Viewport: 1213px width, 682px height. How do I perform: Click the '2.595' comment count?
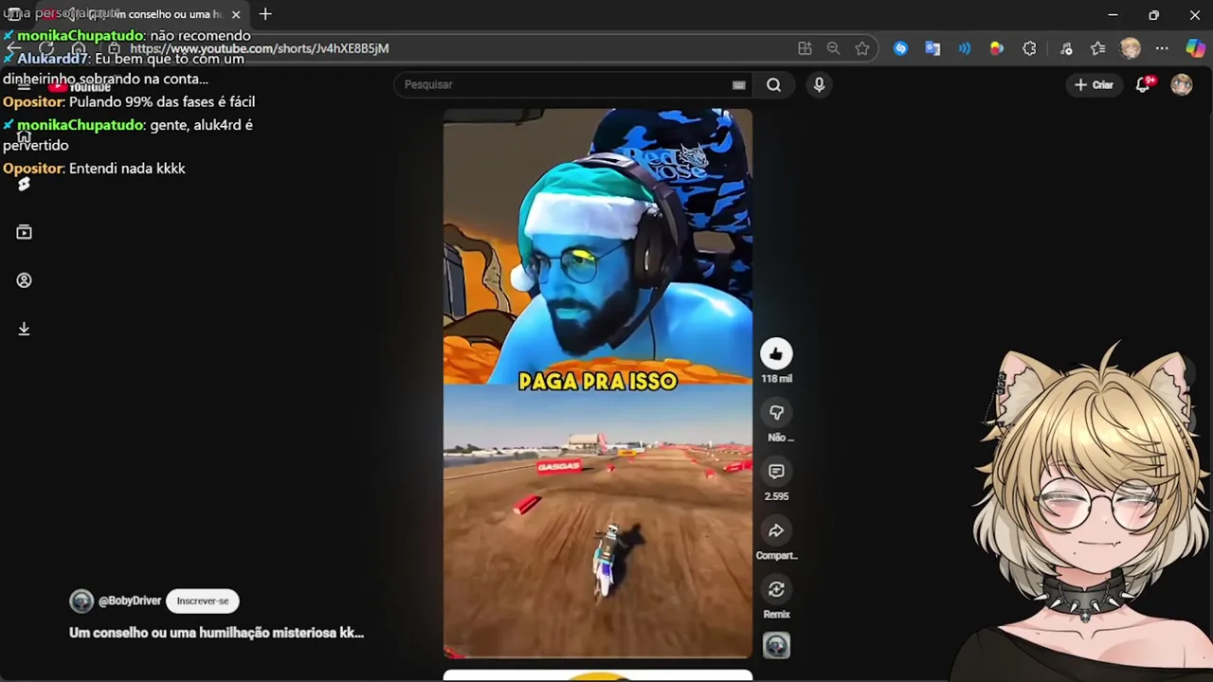point(776,496)
